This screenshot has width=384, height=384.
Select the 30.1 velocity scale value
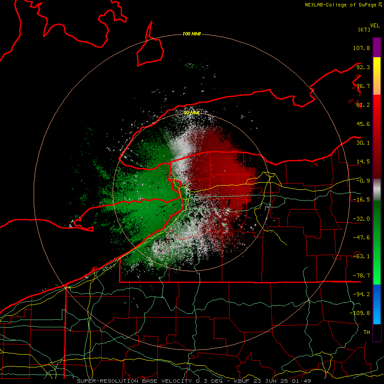363,143
